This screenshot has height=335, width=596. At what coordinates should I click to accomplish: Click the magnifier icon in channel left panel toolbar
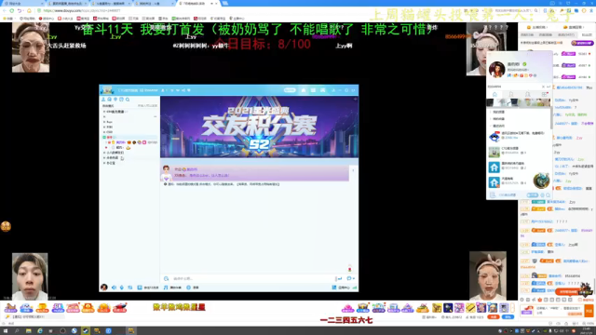[x=128, y=100]
